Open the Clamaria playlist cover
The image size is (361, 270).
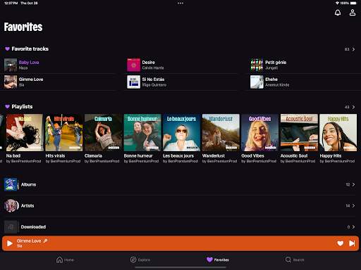coord(103,132)
